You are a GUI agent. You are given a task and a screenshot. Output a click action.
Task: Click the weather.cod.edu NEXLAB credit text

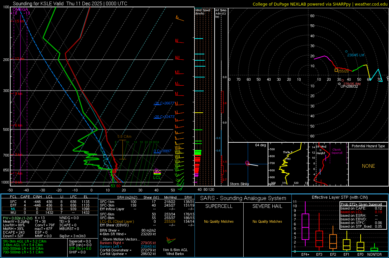pos(320,4)
